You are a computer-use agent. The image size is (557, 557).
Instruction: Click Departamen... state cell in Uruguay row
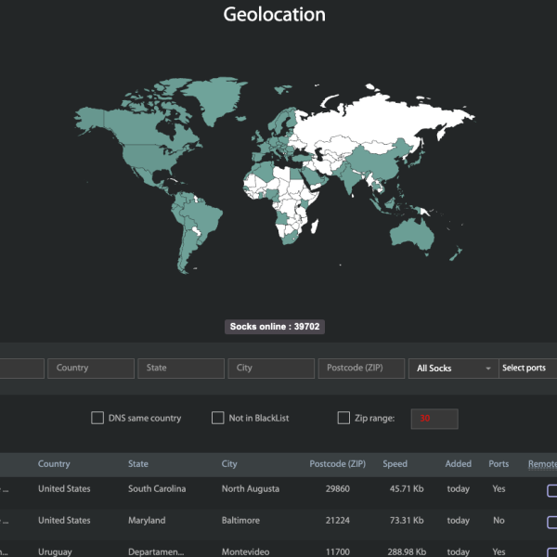tap(156, 551)
